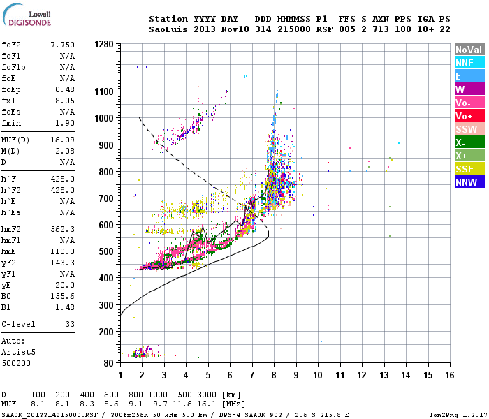Click the SAA0K_2013314215000.RSF filename
489x419 pixels.
click(x=50, y=415)
